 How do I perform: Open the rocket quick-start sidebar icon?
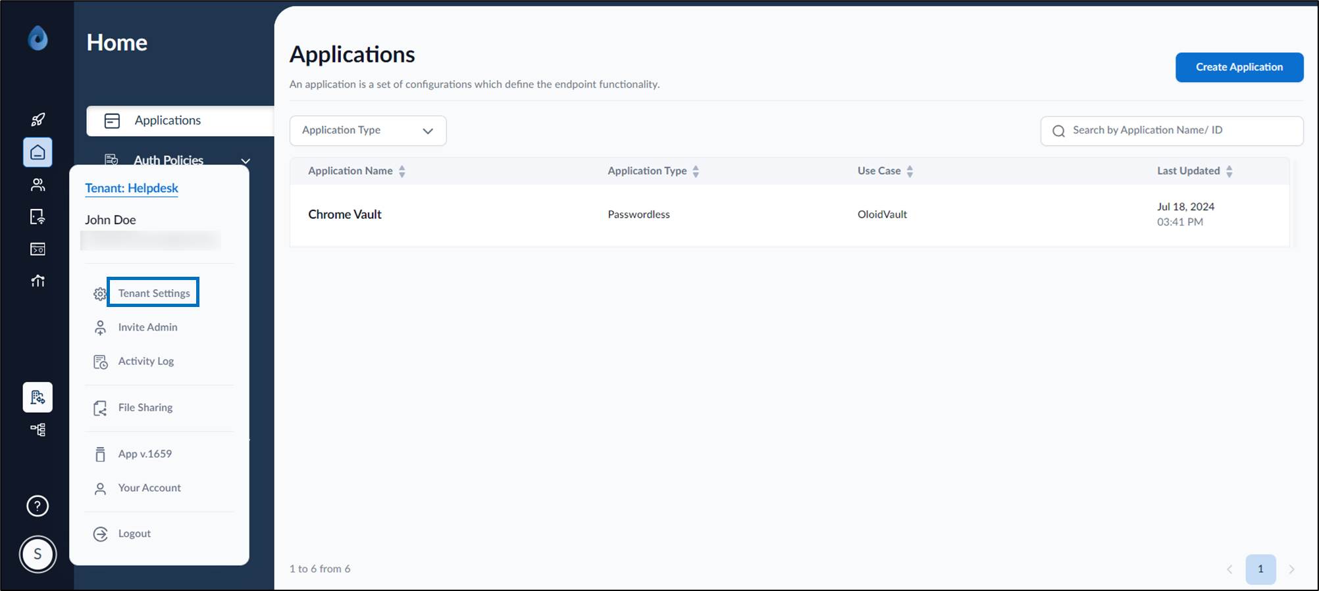[38, 120]
